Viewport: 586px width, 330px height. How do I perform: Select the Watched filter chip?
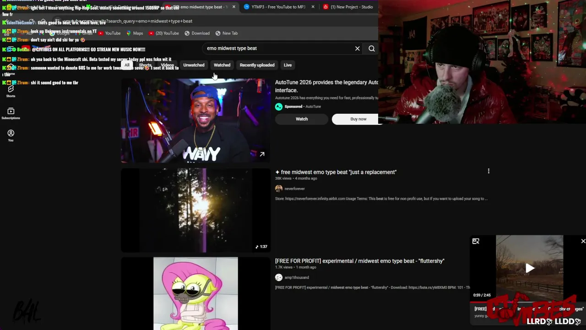coord(222,65)
